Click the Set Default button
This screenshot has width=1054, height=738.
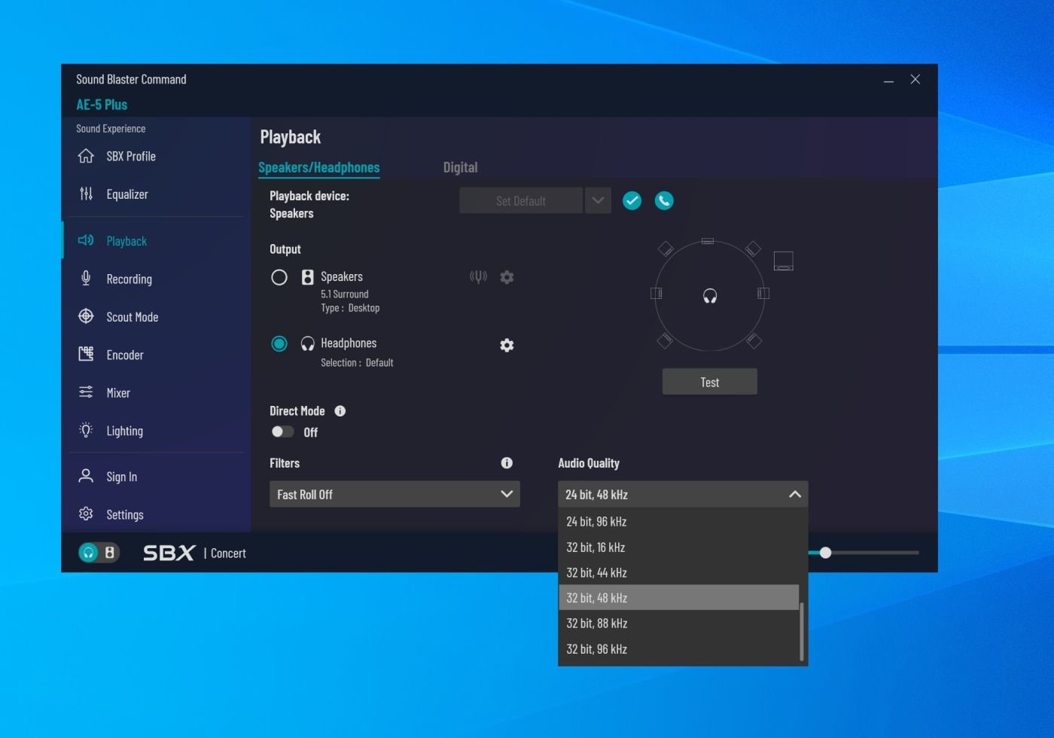(x=521, y=200)
